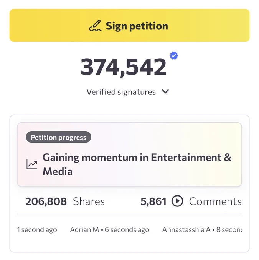Click the 1 second ago signer entry
This screenshot has height=260, width=259.
click(x=37, y=230)
